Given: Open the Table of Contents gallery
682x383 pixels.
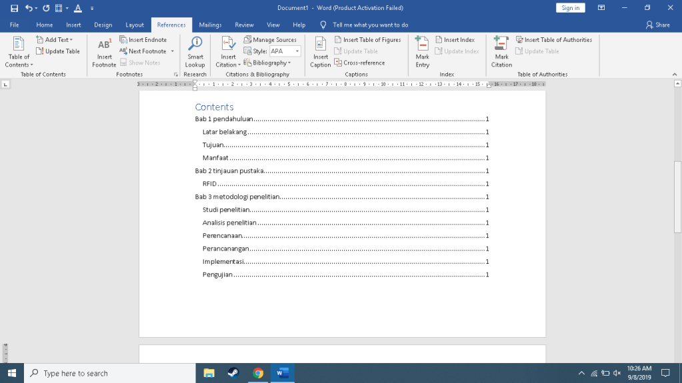Looking at the screenshot, I should [x=19, y=52].
